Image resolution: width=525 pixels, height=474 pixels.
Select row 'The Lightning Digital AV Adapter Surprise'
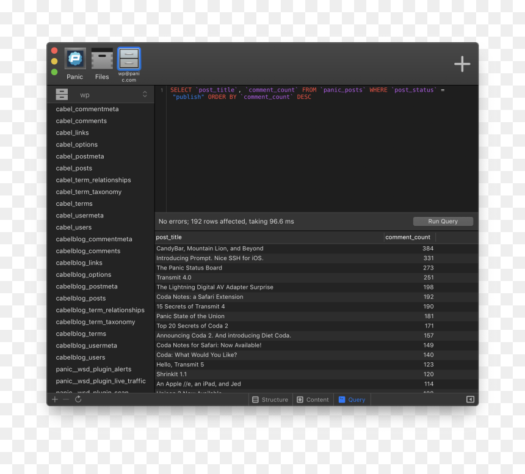pyautogui.click(x=316, y=287)
